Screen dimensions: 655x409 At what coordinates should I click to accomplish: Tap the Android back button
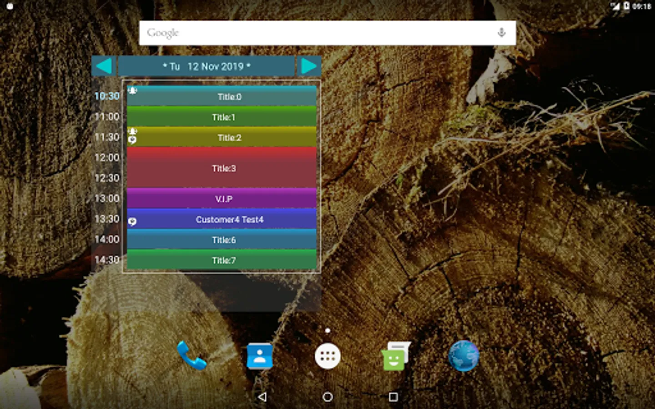(262, 397)
